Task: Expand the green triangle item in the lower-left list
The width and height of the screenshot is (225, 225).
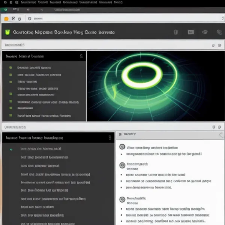Action: tap(11, 149)
